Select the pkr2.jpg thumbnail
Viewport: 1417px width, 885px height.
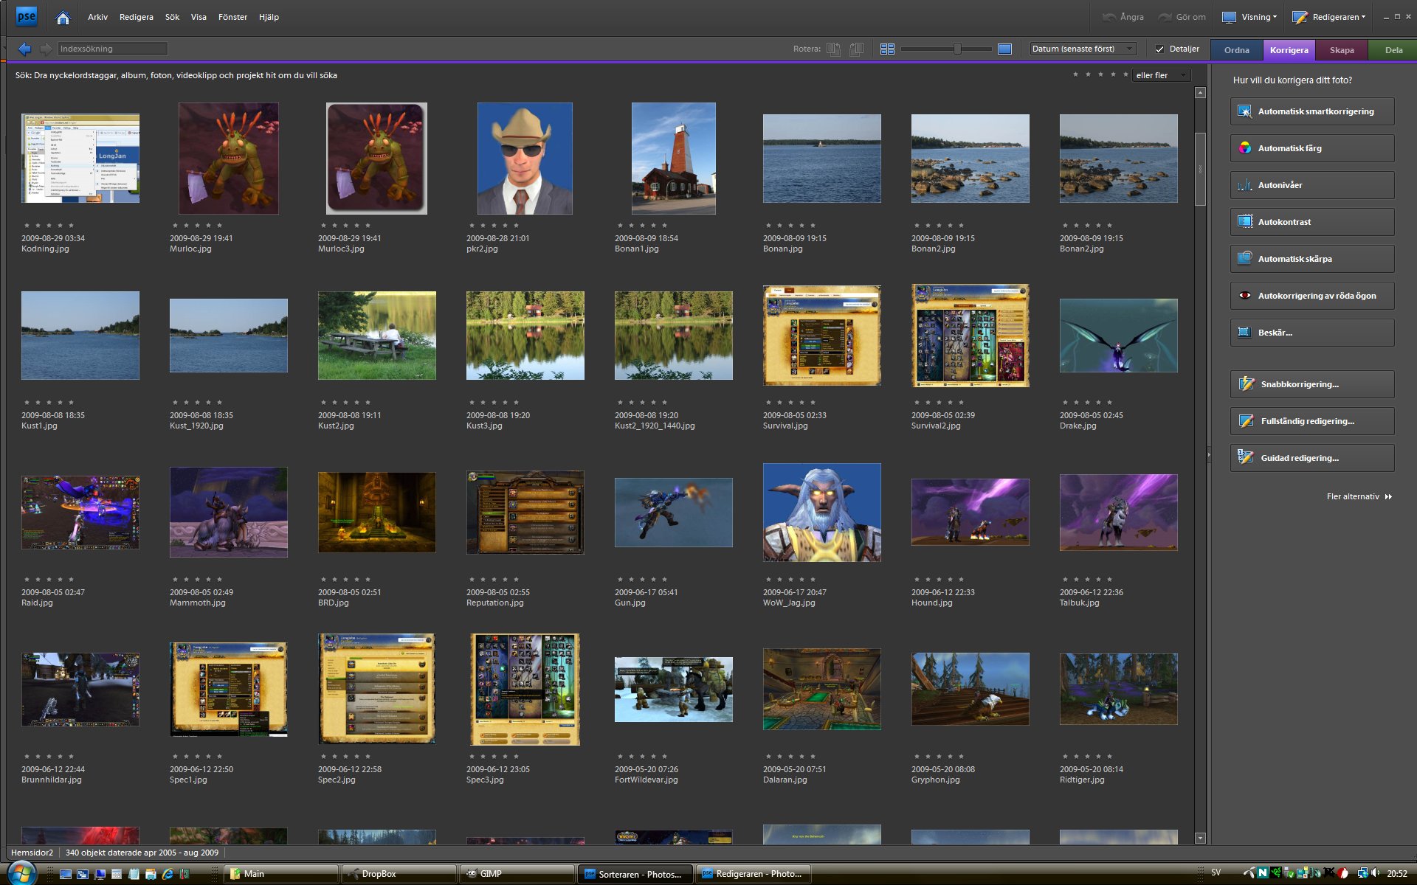(x=525, y=159)
